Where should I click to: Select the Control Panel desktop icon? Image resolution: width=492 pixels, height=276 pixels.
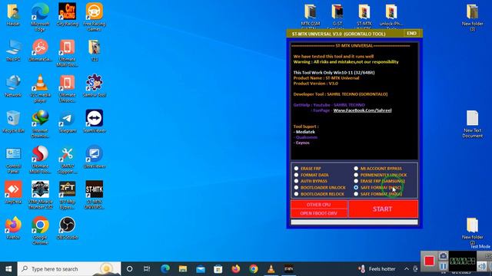coord(13,159)
